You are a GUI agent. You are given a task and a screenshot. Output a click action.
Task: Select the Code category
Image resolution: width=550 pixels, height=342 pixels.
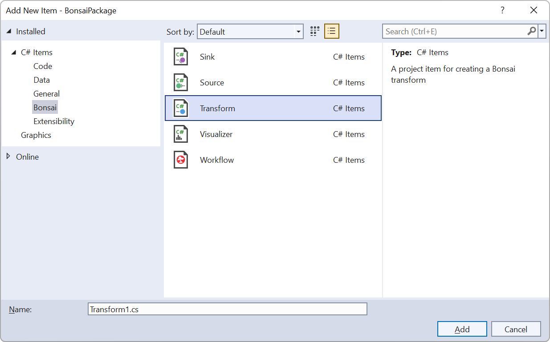[43, 66]
